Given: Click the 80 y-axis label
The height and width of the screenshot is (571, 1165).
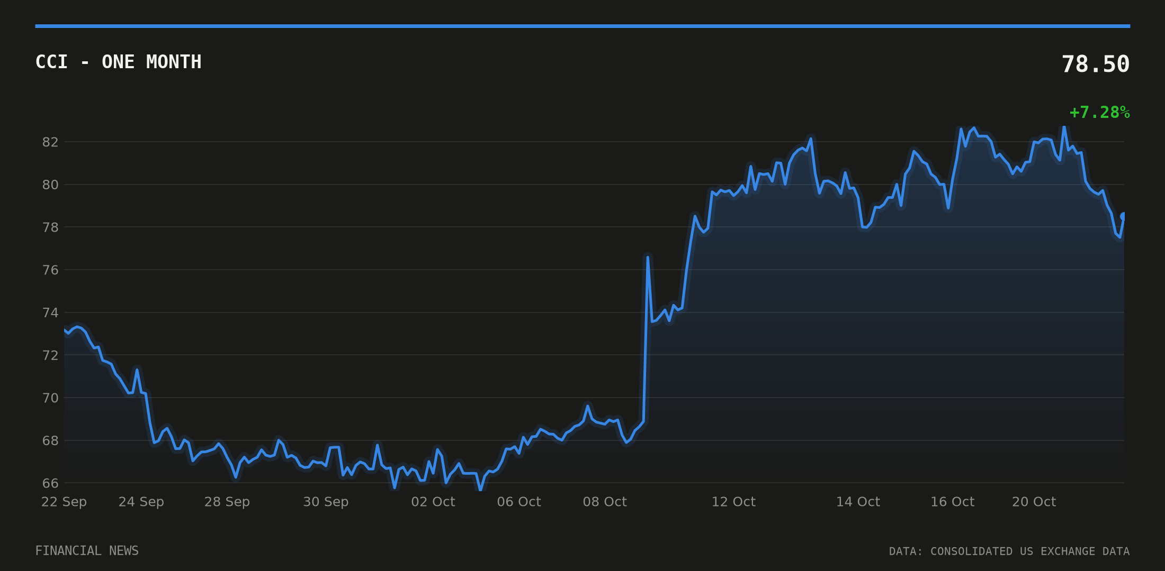Looking at the screenshot, I should coord(50,185).
